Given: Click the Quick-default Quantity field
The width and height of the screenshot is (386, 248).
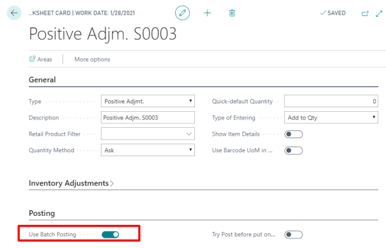Looking at the screenshot, I should coord(331,101).
